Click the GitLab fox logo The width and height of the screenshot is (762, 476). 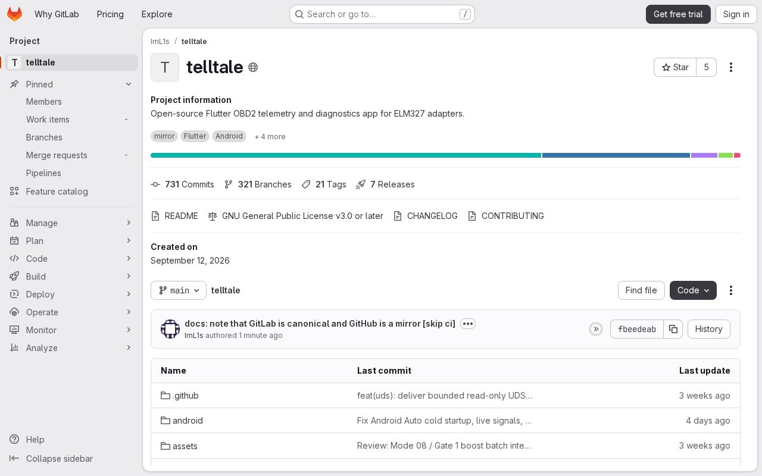coord(14,14)
